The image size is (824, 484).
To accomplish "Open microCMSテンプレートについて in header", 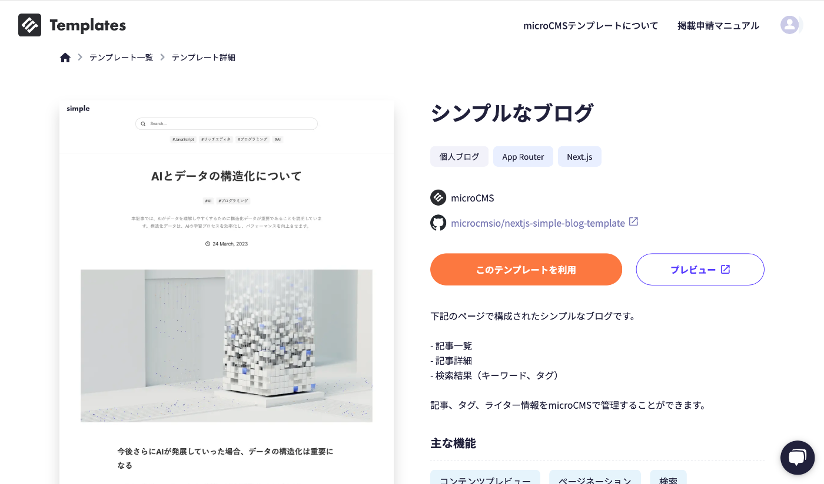I will coord(591,26).
